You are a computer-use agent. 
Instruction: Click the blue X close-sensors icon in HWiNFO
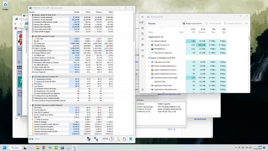pyautogui.click(x=131, y=139)
